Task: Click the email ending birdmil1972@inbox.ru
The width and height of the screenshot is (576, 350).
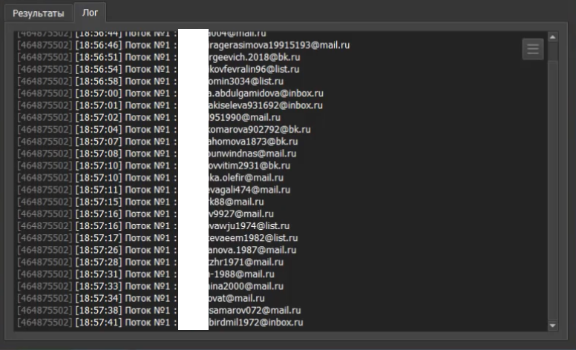Action: pos(255,323)
